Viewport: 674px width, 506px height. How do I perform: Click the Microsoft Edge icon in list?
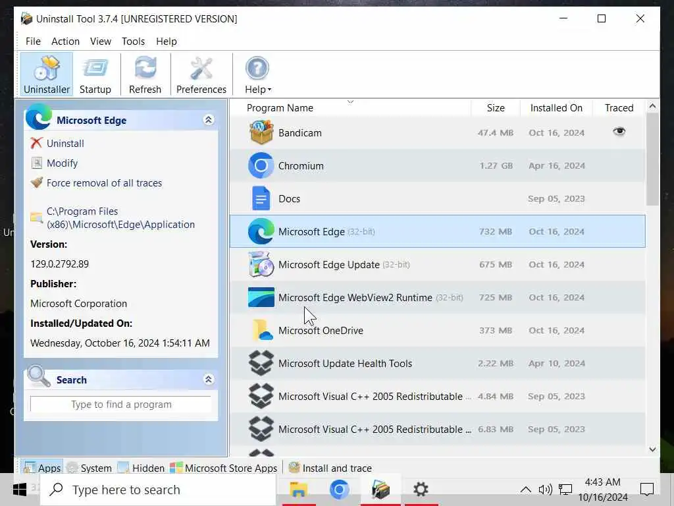pos(261,231)
